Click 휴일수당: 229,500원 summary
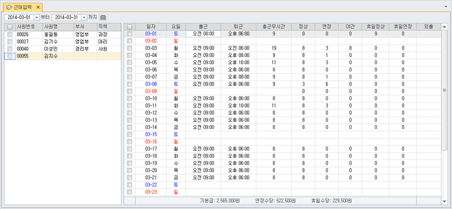Viewport: 452px width, 209px height. pos(331,201)
